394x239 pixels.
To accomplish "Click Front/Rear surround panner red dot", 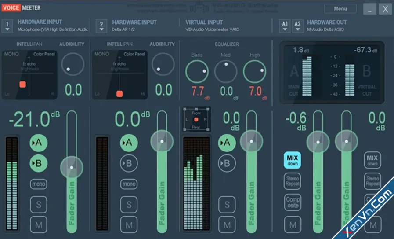I will point(196,120).
